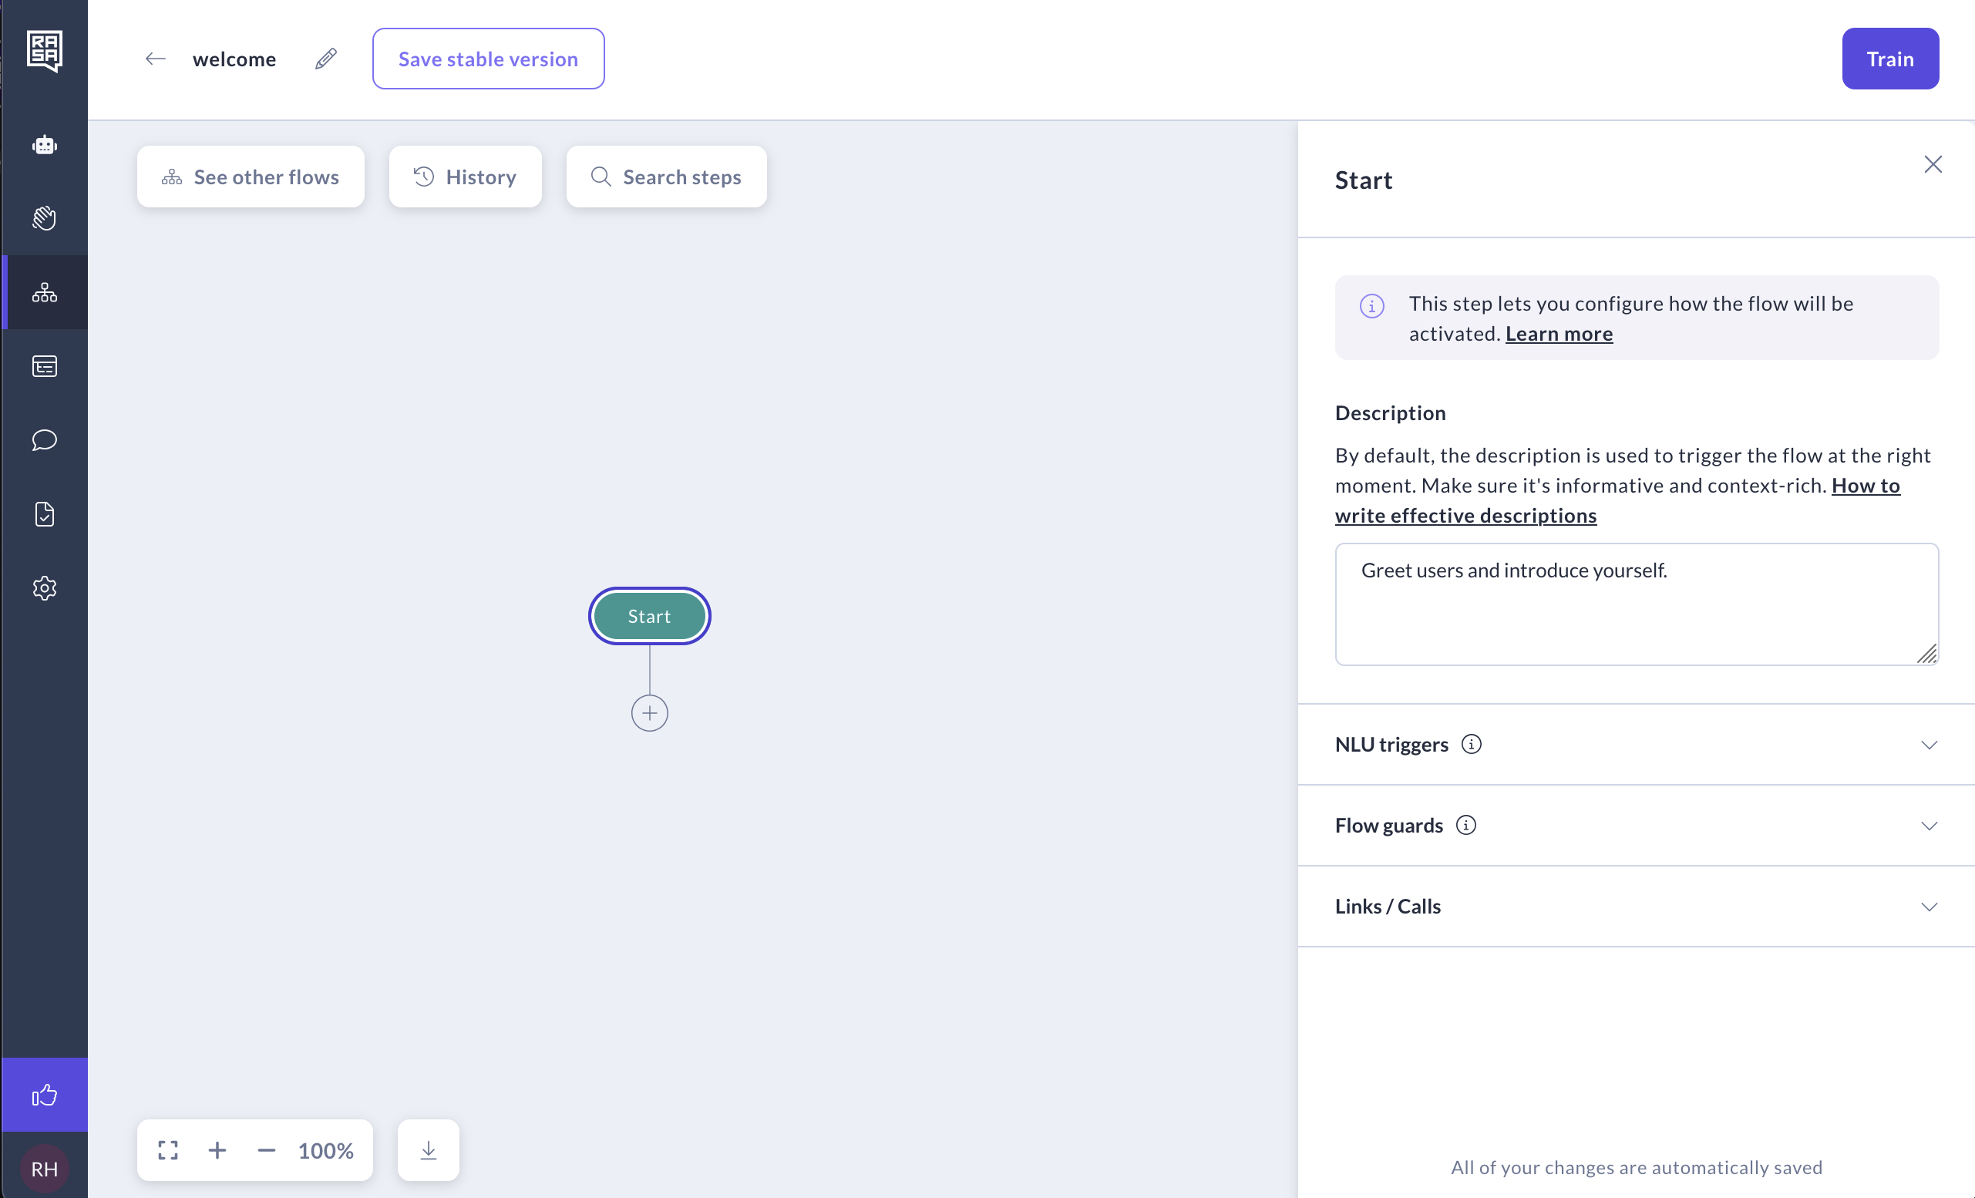1975x1198 pixels.
Task: Expand the Flow guards section
Action: [1636, 826]
